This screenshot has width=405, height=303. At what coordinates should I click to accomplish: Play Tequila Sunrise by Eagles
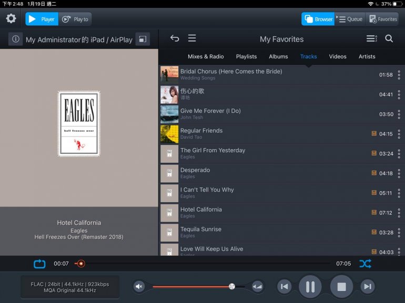tap(282, 233)
